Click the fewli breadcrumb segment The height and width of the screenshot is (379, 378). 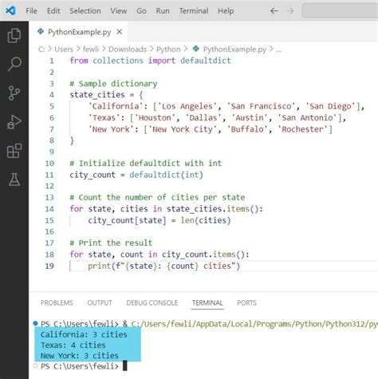(x=91, y=49)
